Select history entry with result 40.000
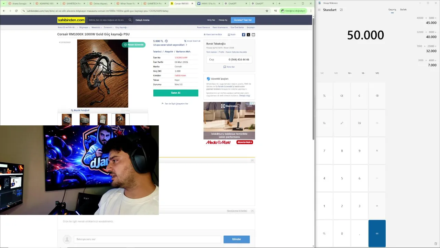The image size is (440, 248). [426, 34]
